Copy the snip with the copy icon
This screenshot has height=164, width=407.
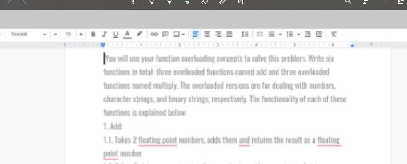[x=384, y=2]
